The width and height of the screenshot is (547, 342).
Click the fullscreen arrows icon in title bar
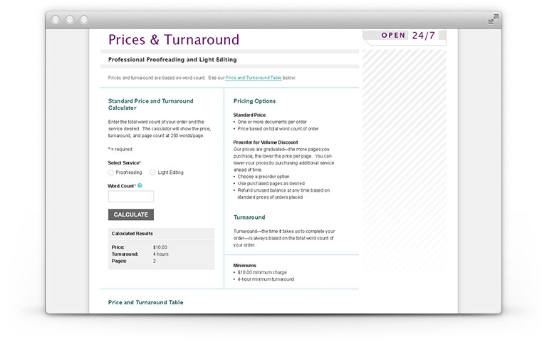(x=494, y=19)
